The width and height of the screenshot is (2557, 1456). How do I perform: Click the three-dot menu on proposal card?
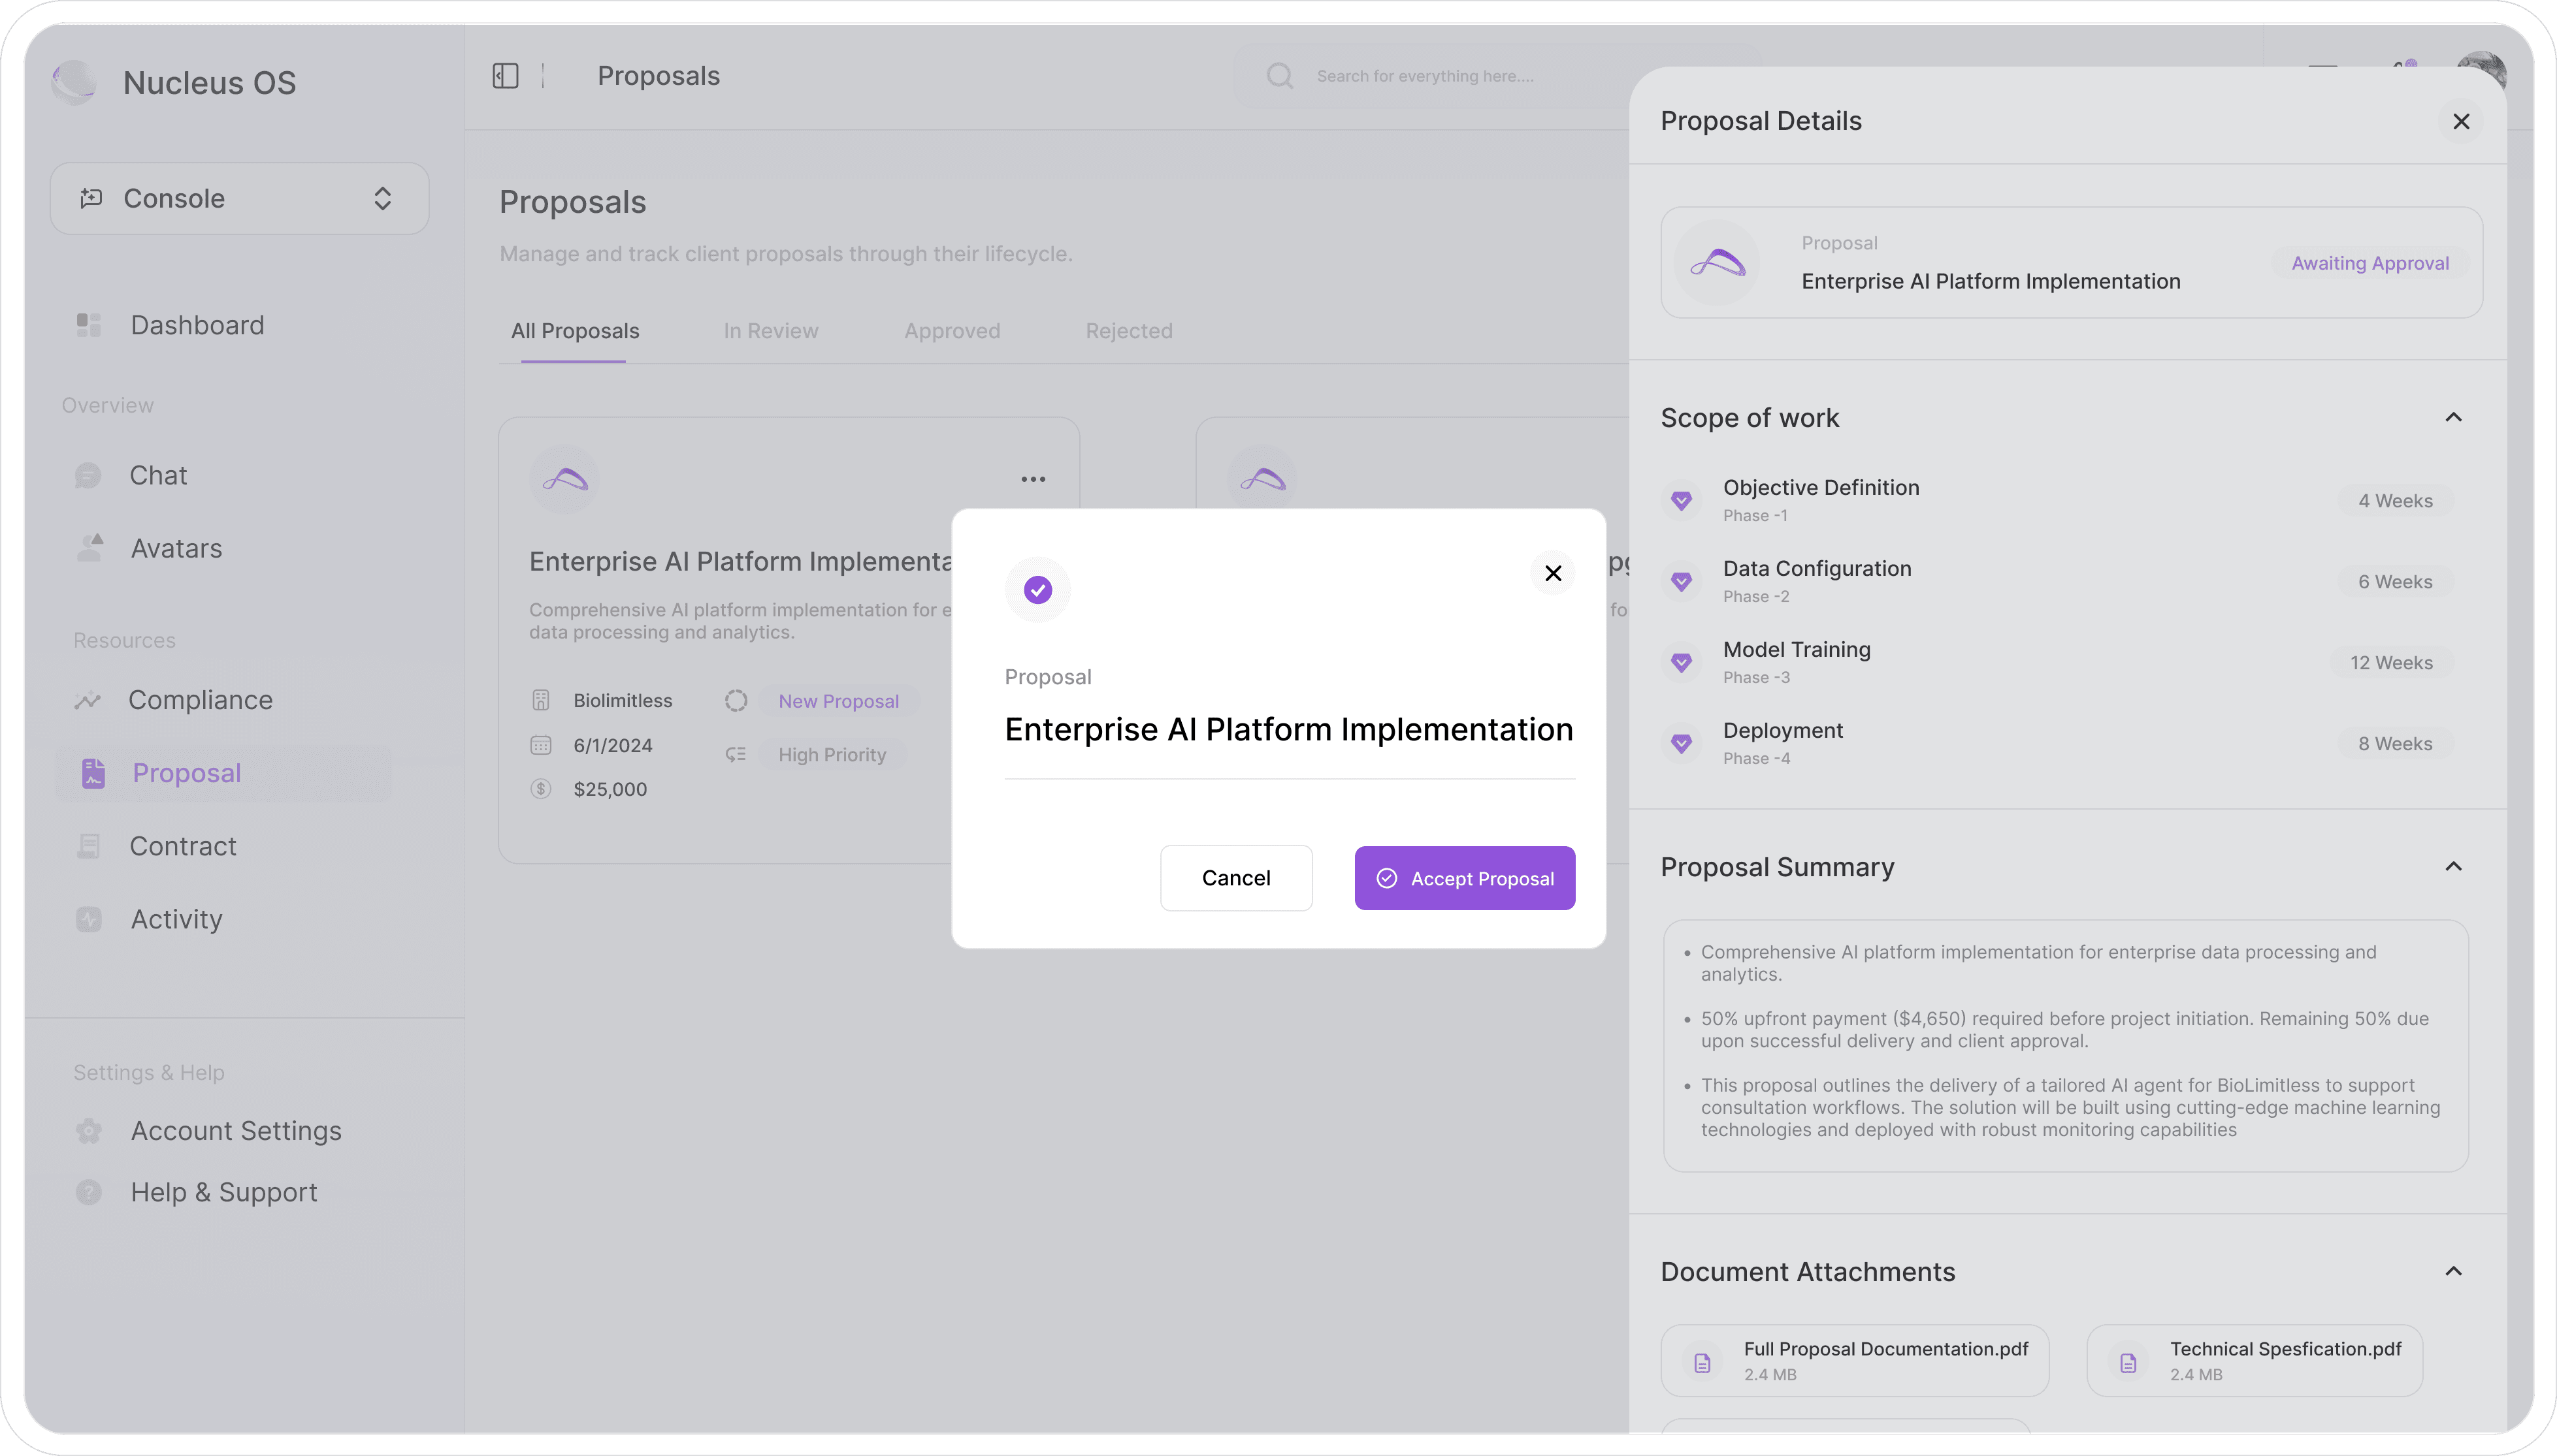1032,479
